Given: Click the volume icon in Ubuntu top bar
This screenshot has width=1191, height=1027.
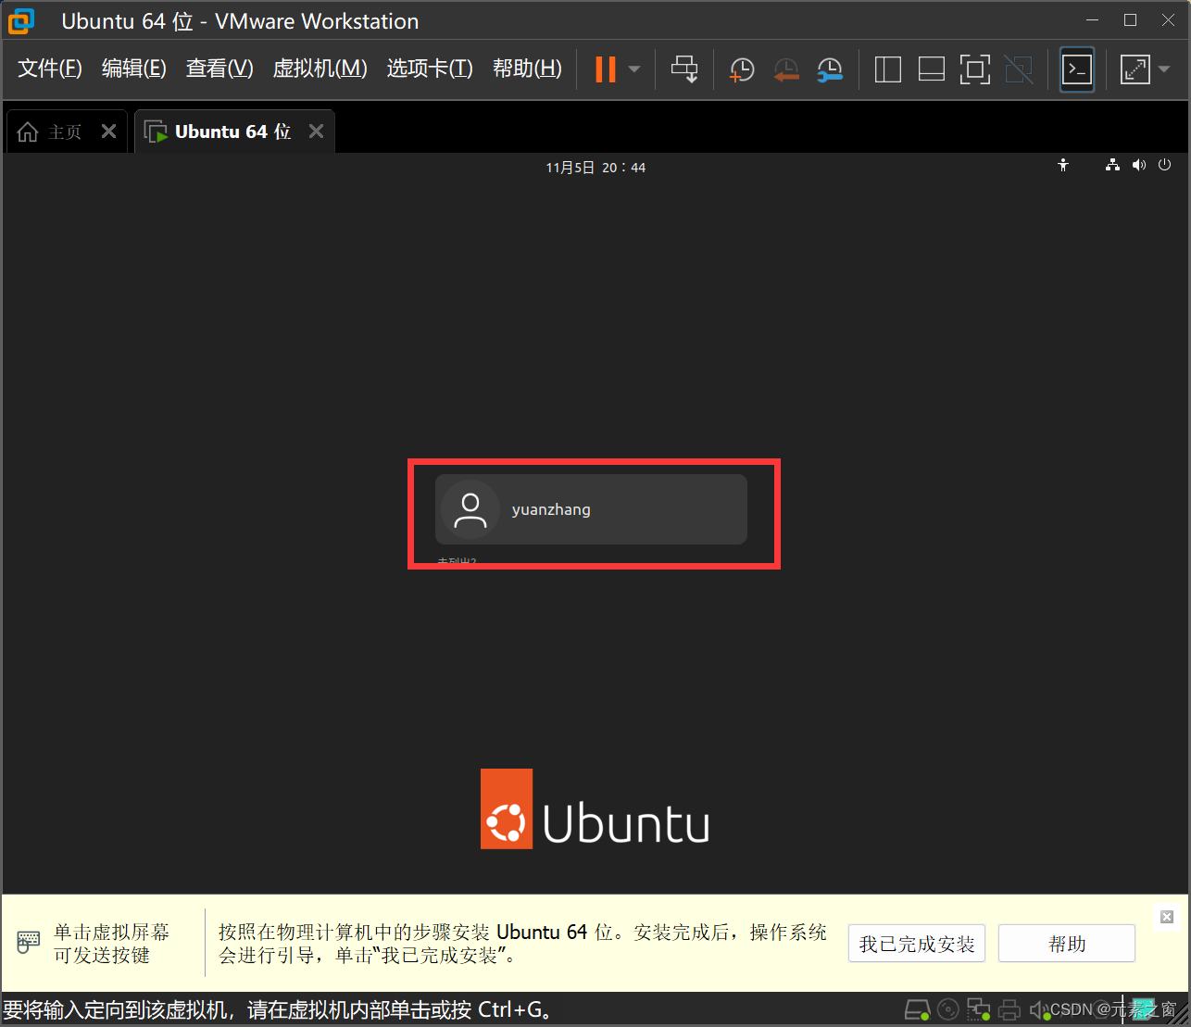Looking at the screenshot, I should tap(1138, 166).
